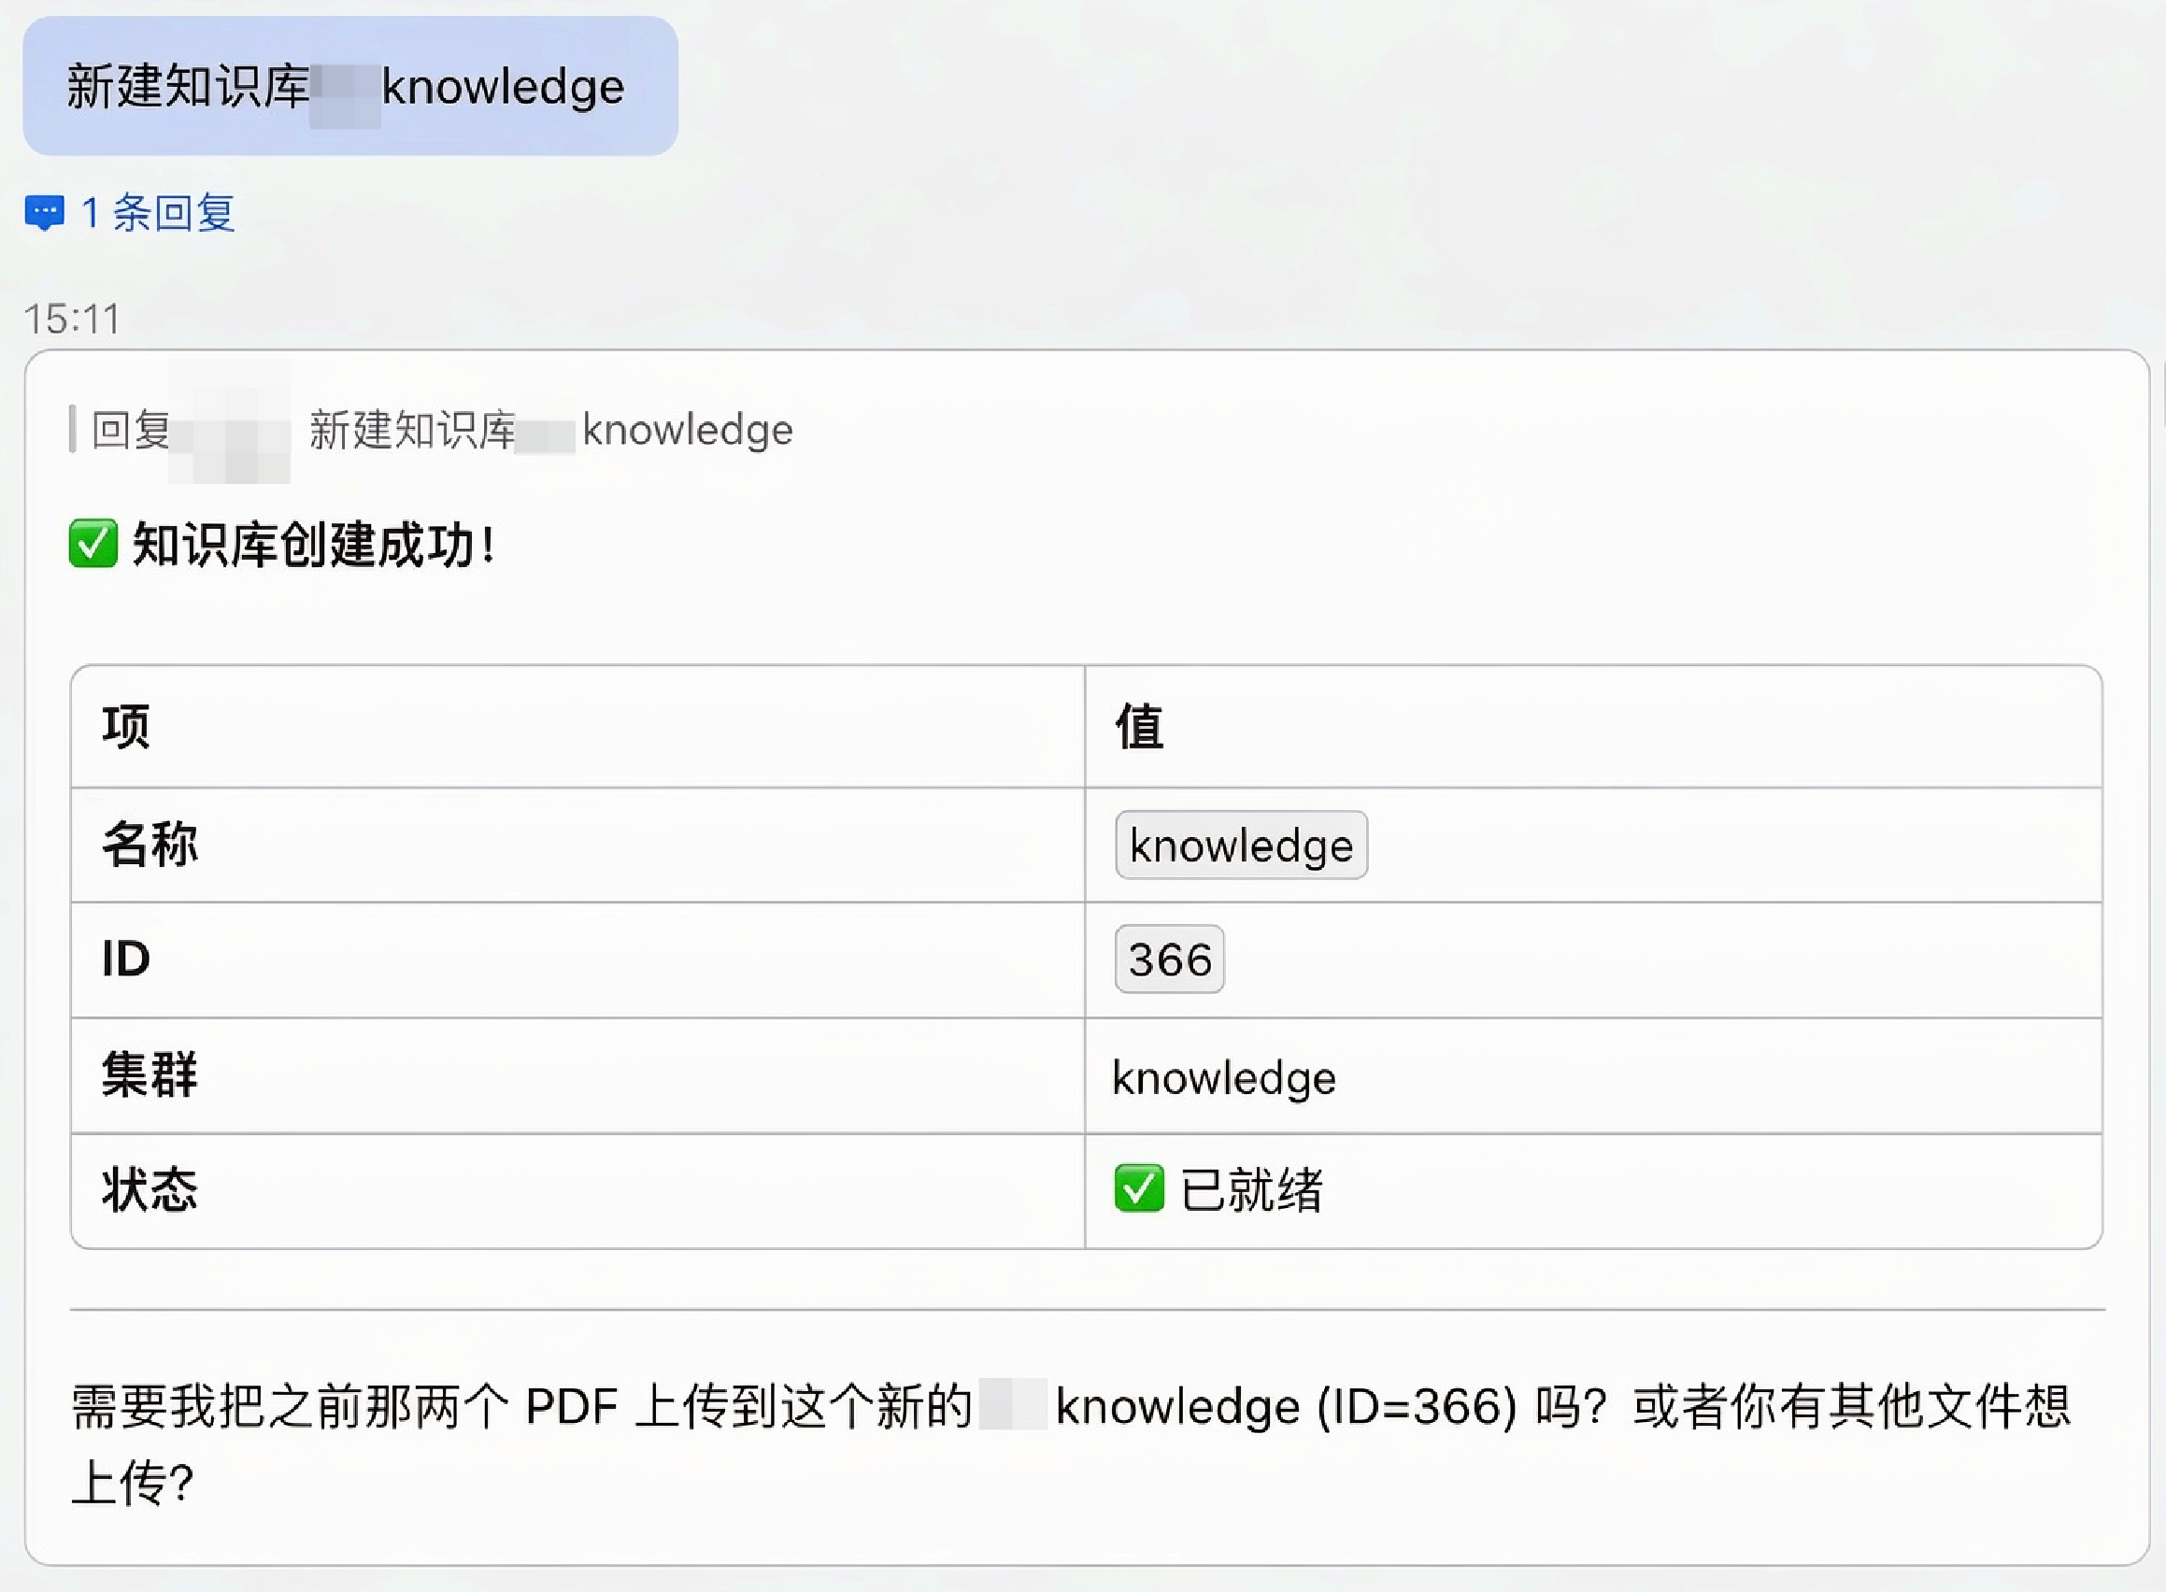Select the '366' ID code chip
This screenshot has height=1592, width=2166.
[1169, 959]
